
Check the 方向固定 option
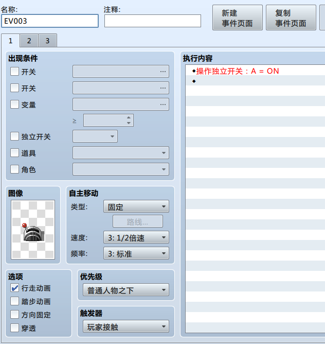(15, 315)
